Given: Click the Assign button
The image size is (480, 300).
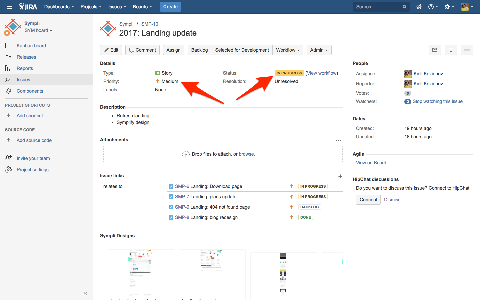Looking at the screenshot, I should click(173, 50).
